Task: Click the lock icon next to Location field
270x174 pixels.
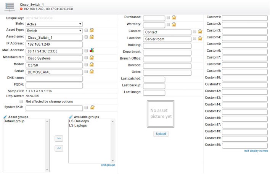Action: [200, 38]
